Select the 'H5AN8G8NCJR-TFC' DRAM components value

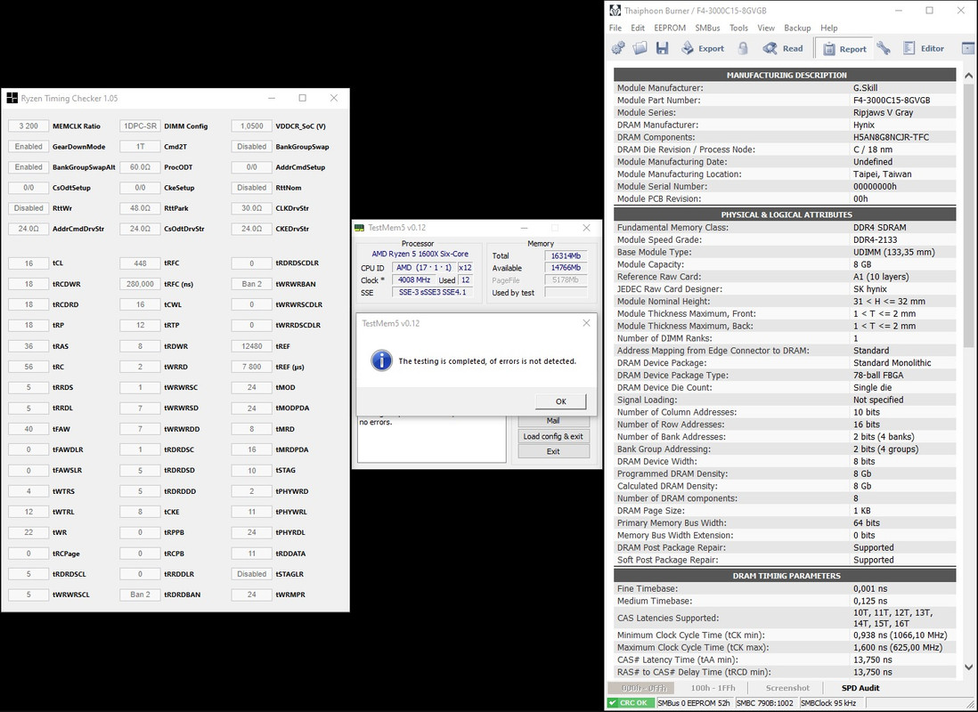click(x=891, y=137)
